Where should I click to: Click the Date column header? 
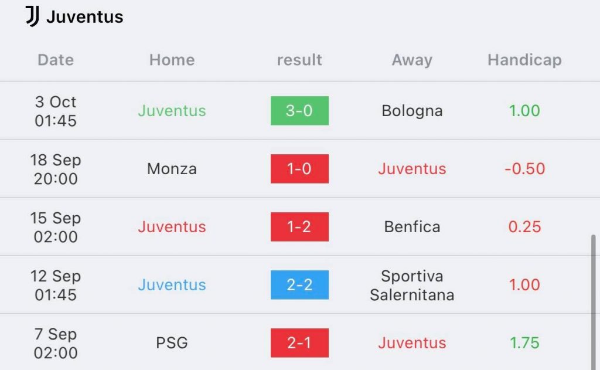(56, 60)
